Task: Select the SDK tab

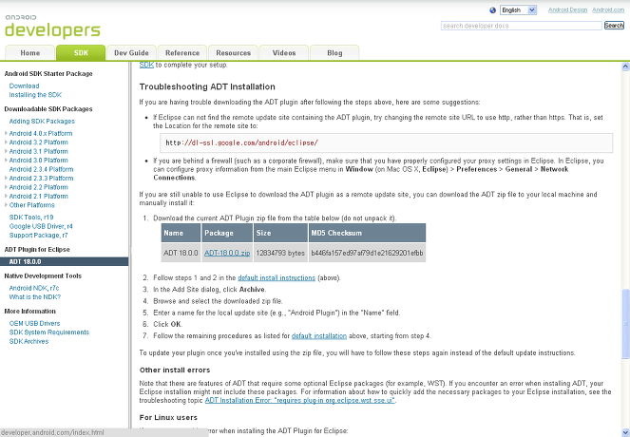Action: [81, 52]
